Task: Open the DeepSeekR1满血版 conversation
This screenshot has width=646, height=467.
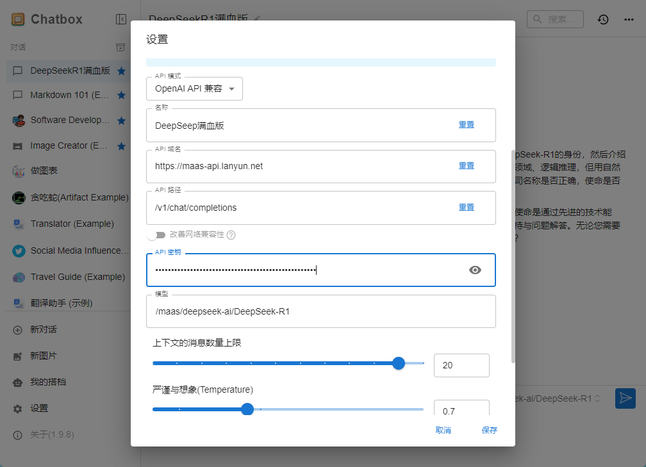Action: [69, 71]
